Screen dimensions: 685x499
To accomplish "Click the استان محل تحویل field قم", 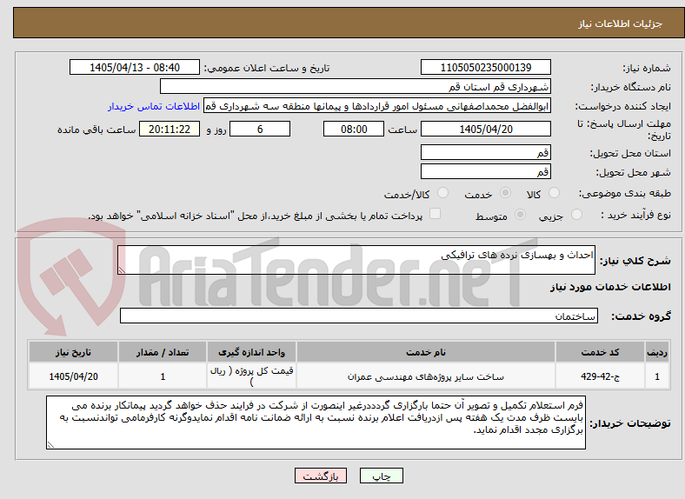I will click(485, 152).
